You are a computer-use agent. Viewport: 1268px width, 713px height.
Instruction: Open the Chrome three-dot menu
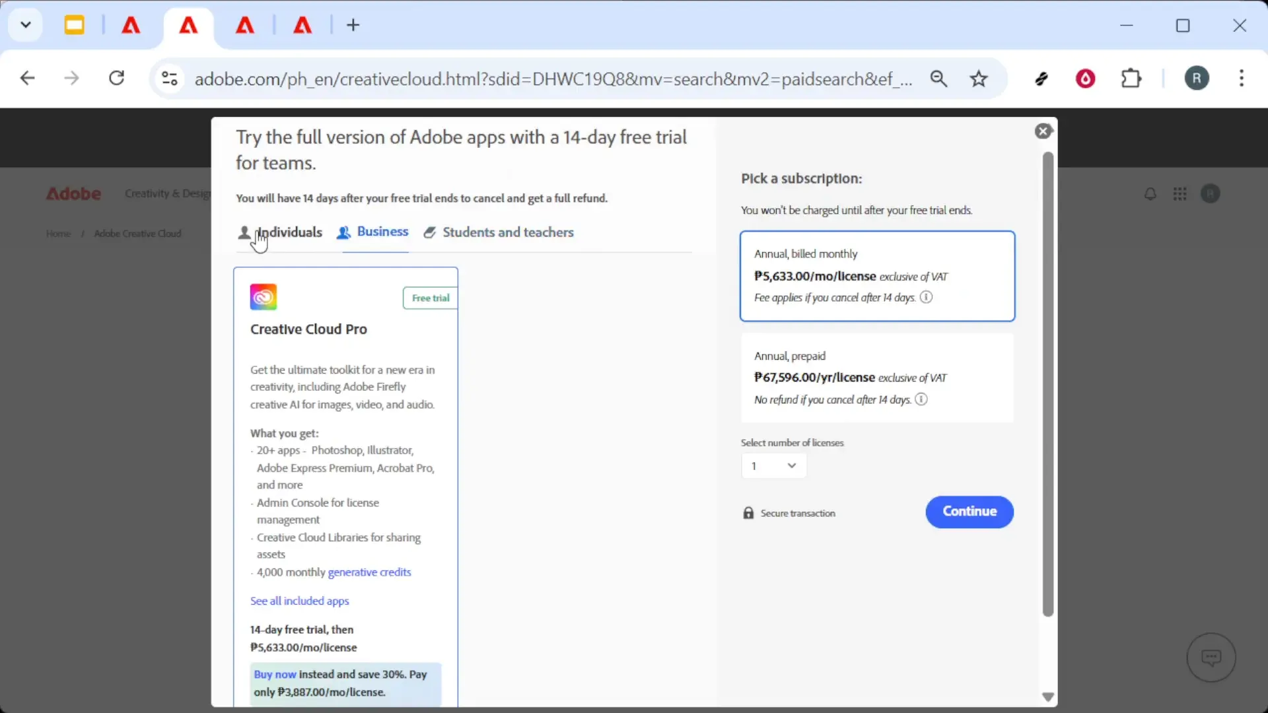point(1242,79)
